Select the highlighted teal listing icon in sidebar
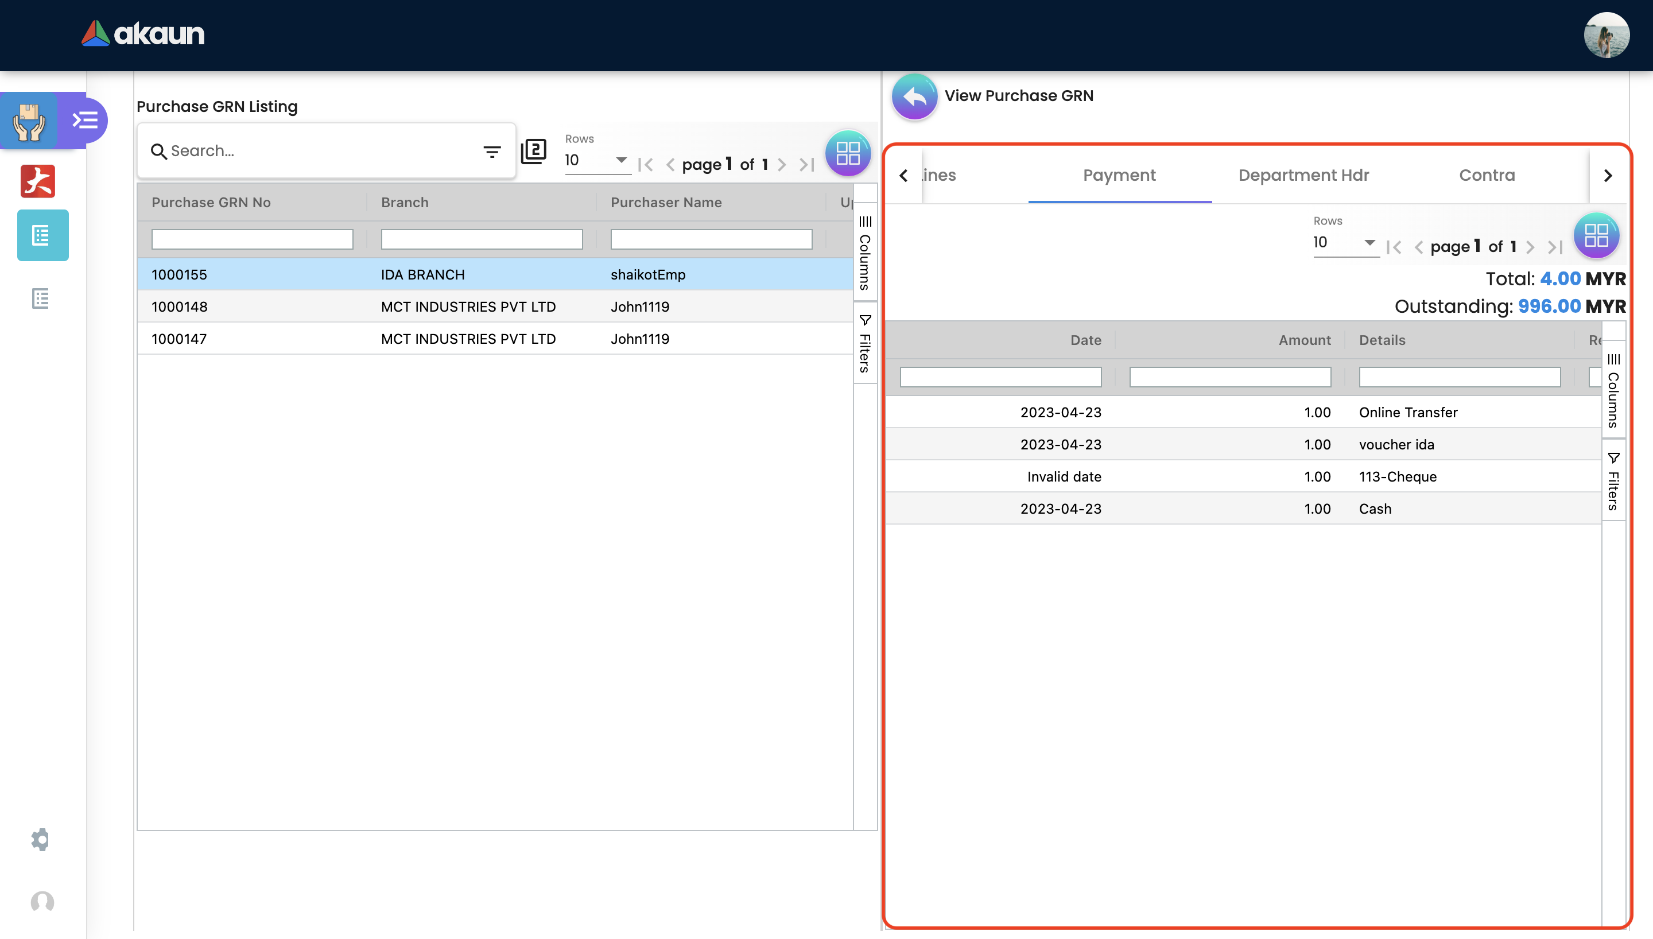 coord(42,235)
